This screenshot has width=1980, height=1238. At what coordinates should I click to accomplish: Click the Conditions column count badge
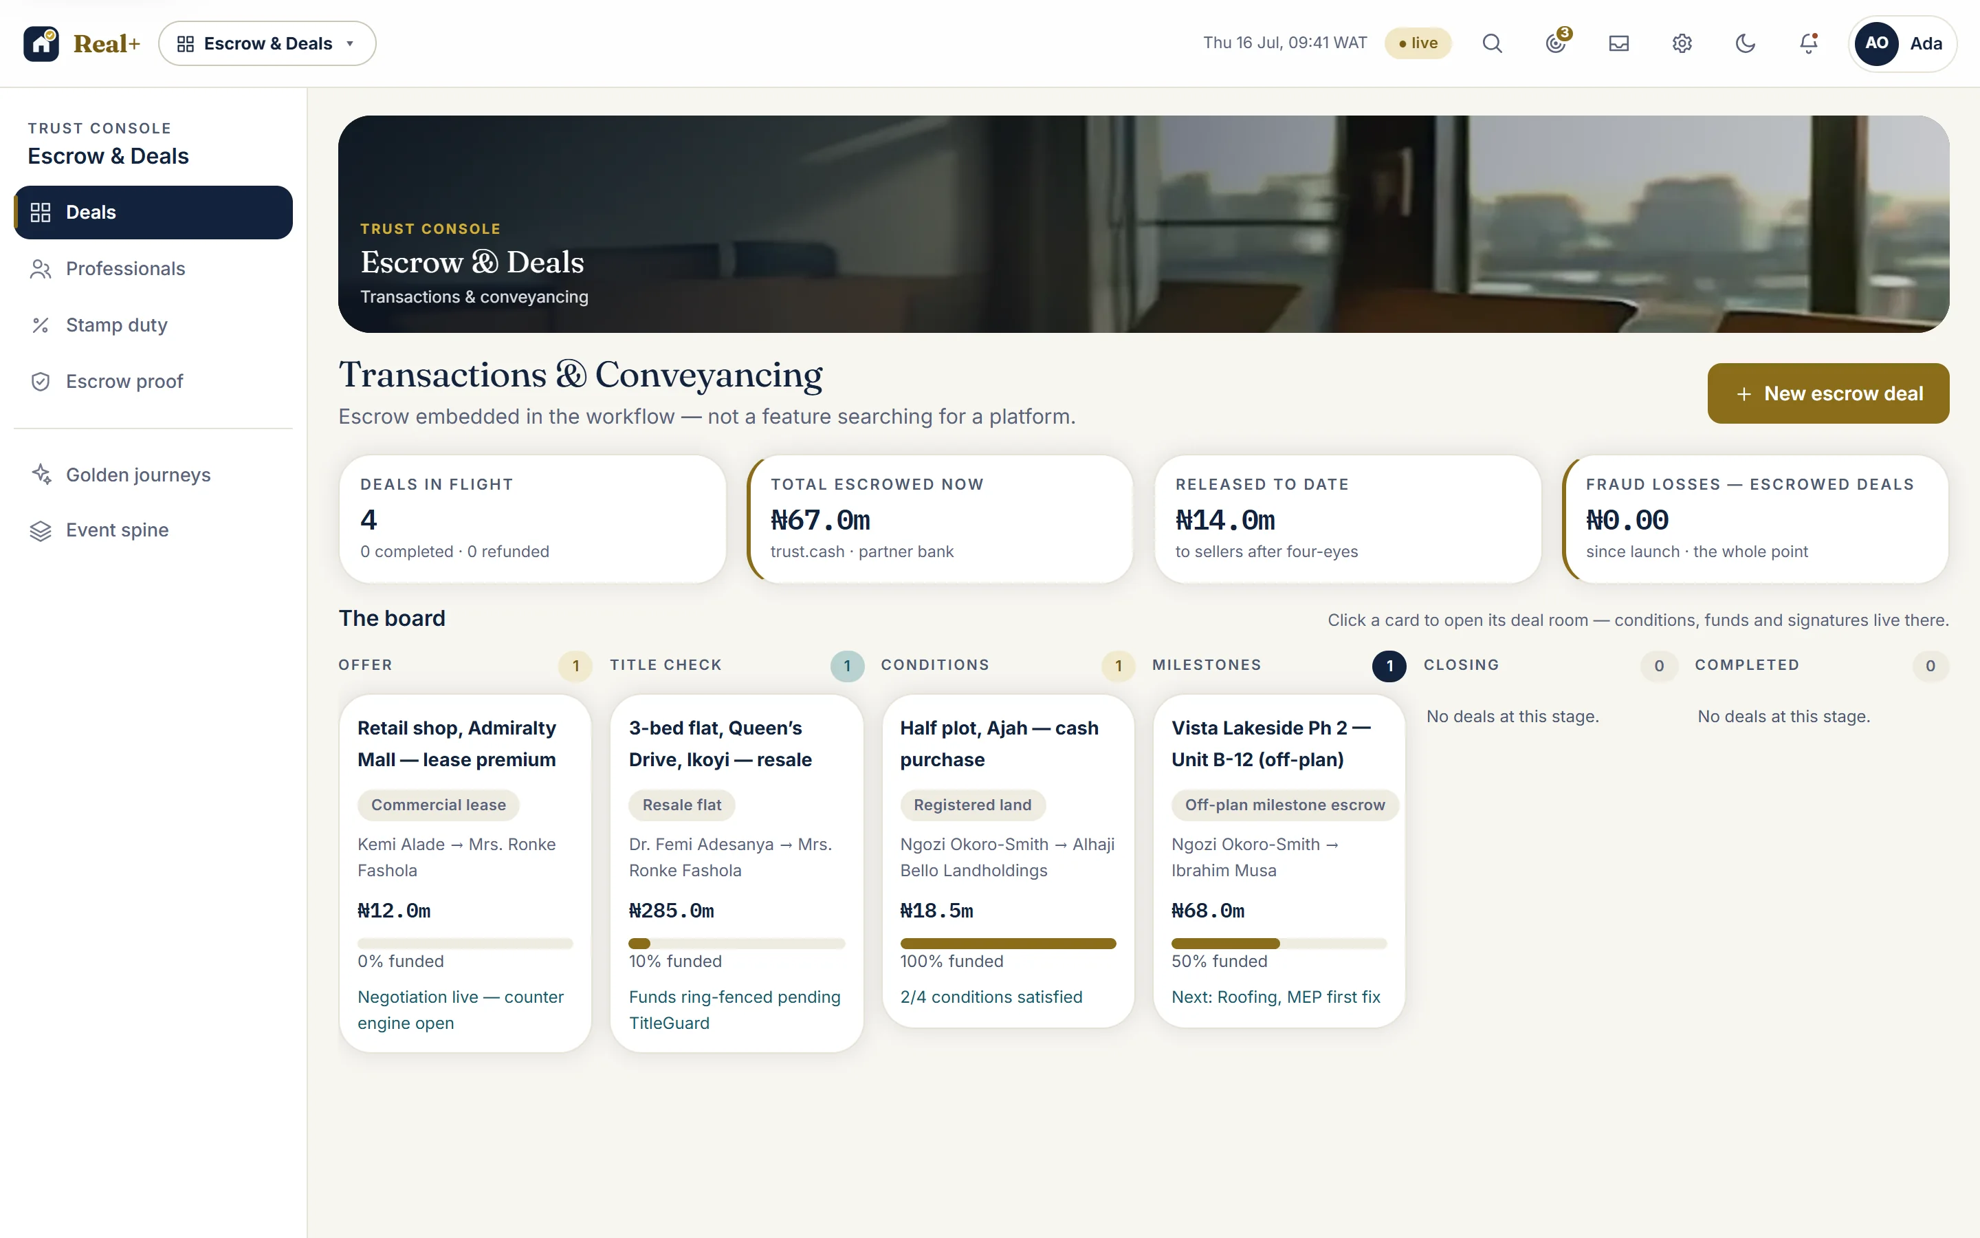click(1119, 666)
